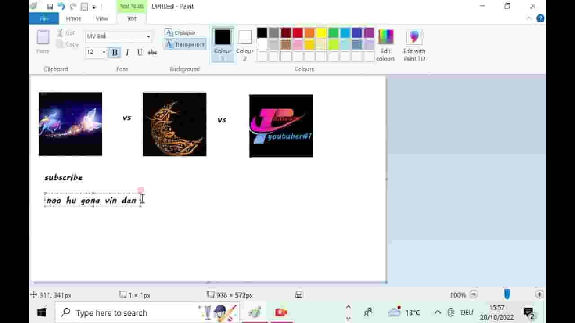
Task: Click the Paint taskbar icon
Action: (x=255, y=313)
